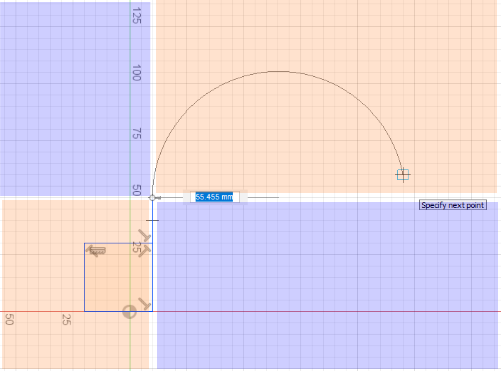Click the '25' label below the red horizontal axis
The height and width of the screenshot is (371, 501).
(66, 319)
